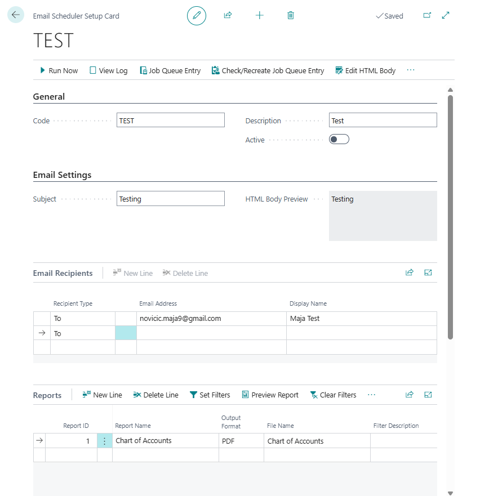This screenshot has height=496, width=489.
Task: Click New Line in Reports
Action: tap(102, 395)
